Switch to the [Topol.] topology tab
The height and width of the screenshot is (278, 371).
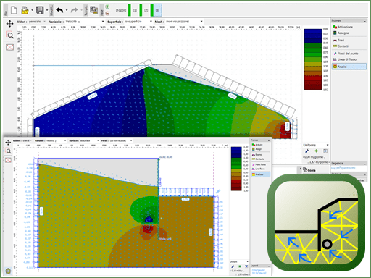click(121, 10)
